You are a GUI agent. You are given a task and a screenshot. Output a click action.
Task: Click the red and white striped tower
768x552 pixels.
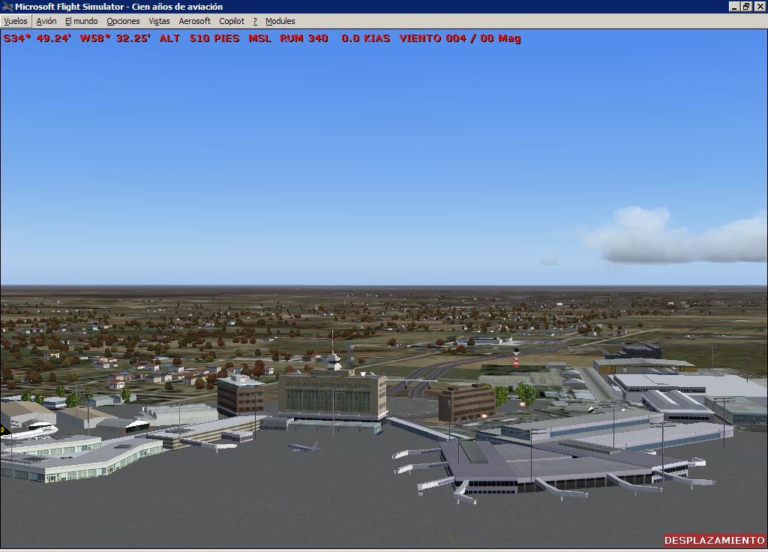pos(516,358)
